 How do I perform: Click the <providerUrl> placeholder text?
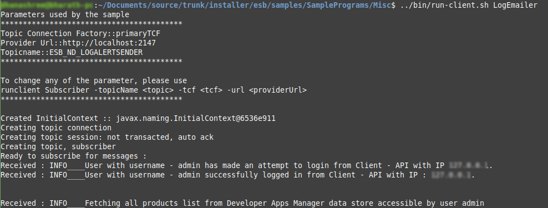(278, 90)
